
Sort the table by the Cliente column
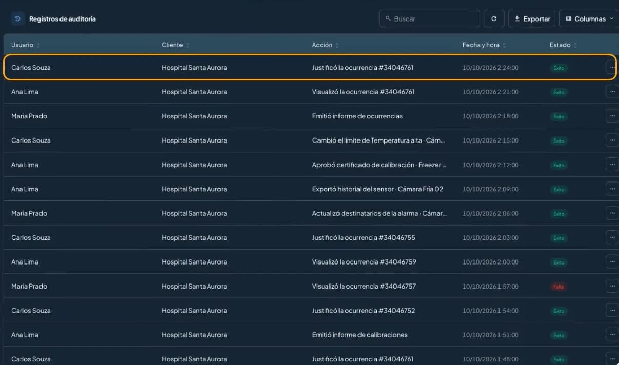click(175, 45)
